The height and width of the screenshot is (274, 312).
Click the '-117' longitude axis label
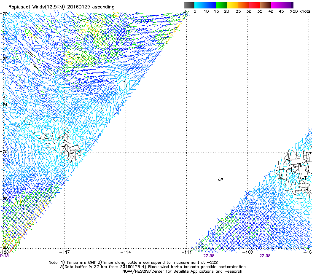[x=65, y=253]
